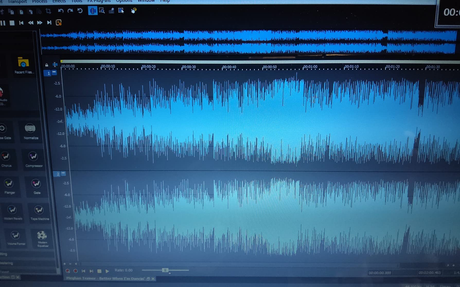Image resolution: width=460 pixels, height=287 pixels.
Task: Click the Rewind button
Action: 30,23
